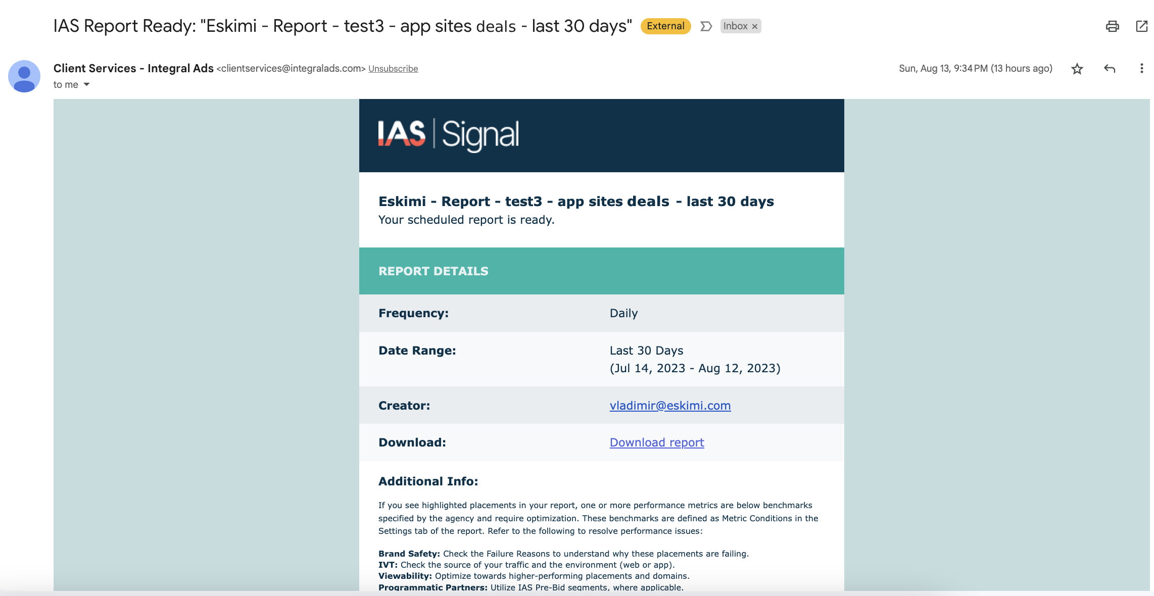The width and height of the screenshot is (1154, 596).
Task: Click the 'Brand Safety:' label
Action: click(409, 554)
